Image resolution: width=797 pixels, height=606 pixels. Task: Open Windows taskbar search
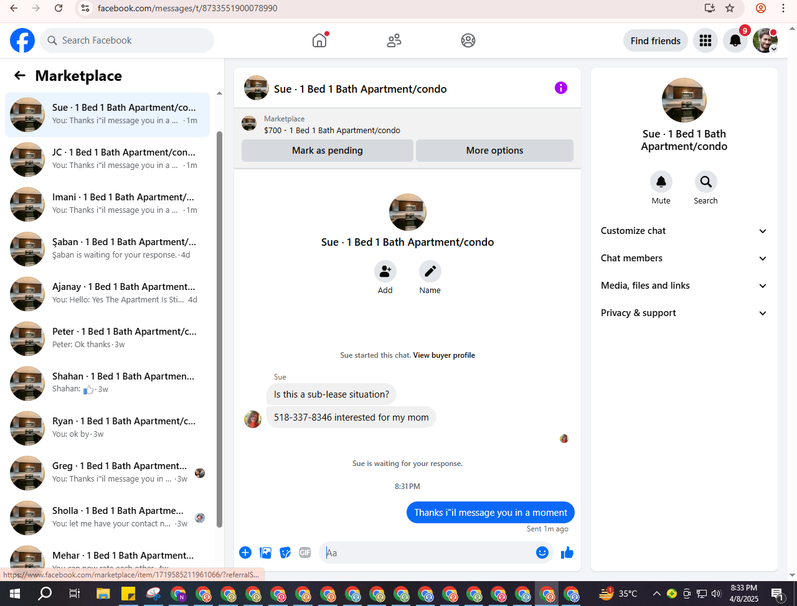click(x=45, y=594)
